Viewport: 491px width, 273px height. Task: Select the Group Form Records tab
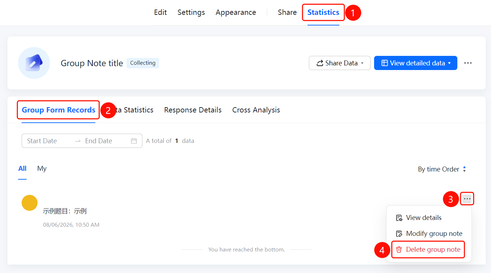pos(58,110)
